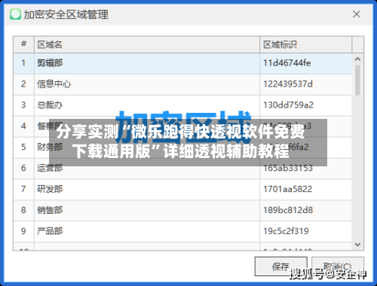The width and height of the screenshot is (377, 286).
Task: Click row number 7 cell
Action: point(23,190)
